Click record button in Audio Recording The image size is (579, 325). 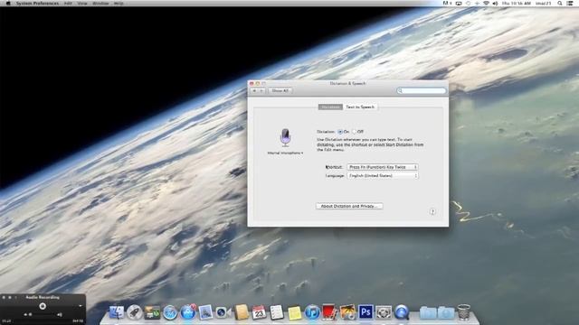pyautogui.click(x=43, y=306)
